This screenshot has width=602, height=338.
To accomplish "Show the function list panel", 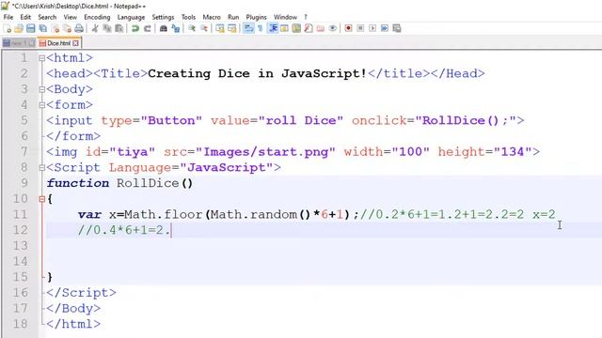I will [x=309, y=28].
